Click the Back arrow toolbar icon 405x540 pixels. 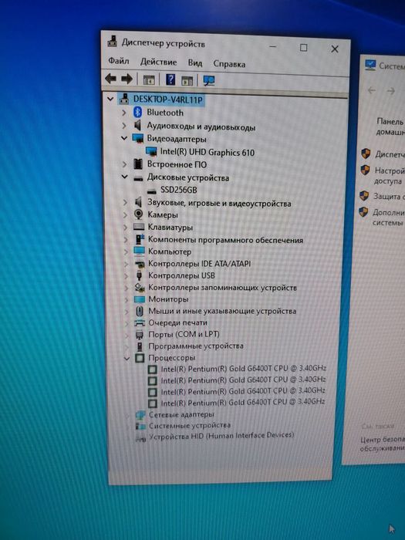(x=110, y=79)
